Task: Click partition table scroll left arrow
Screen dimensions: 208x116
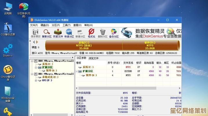Action: (x=77, y=88)
